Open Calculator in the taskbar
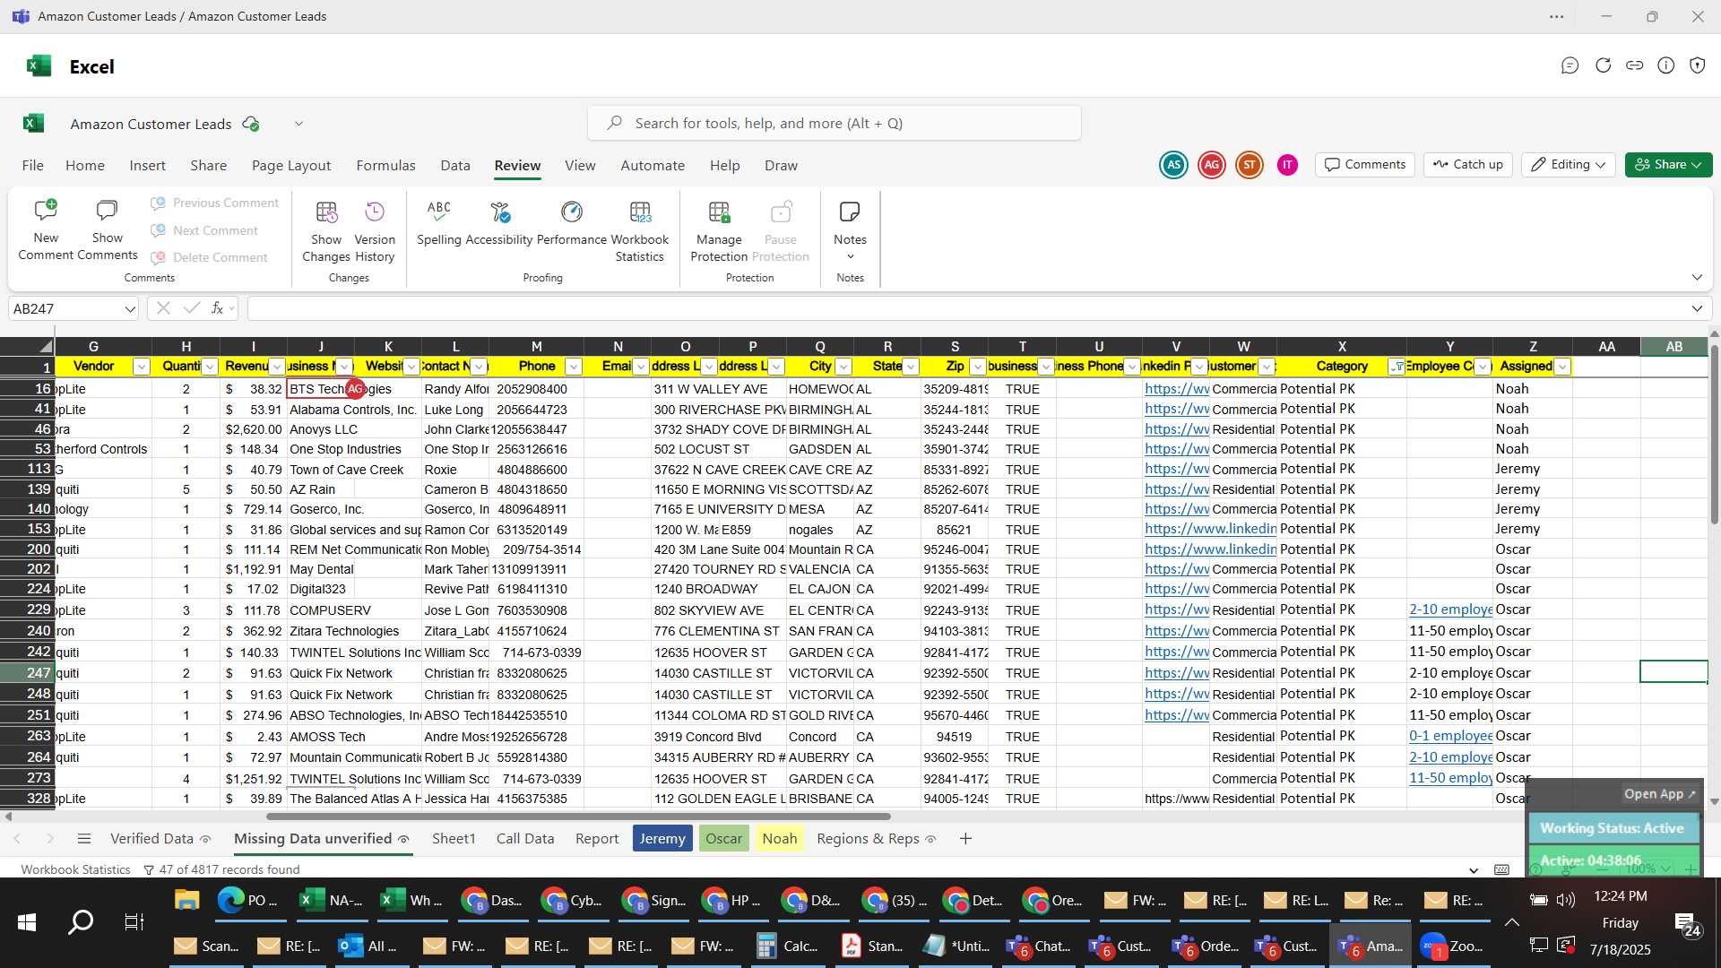 pos(788,946)
